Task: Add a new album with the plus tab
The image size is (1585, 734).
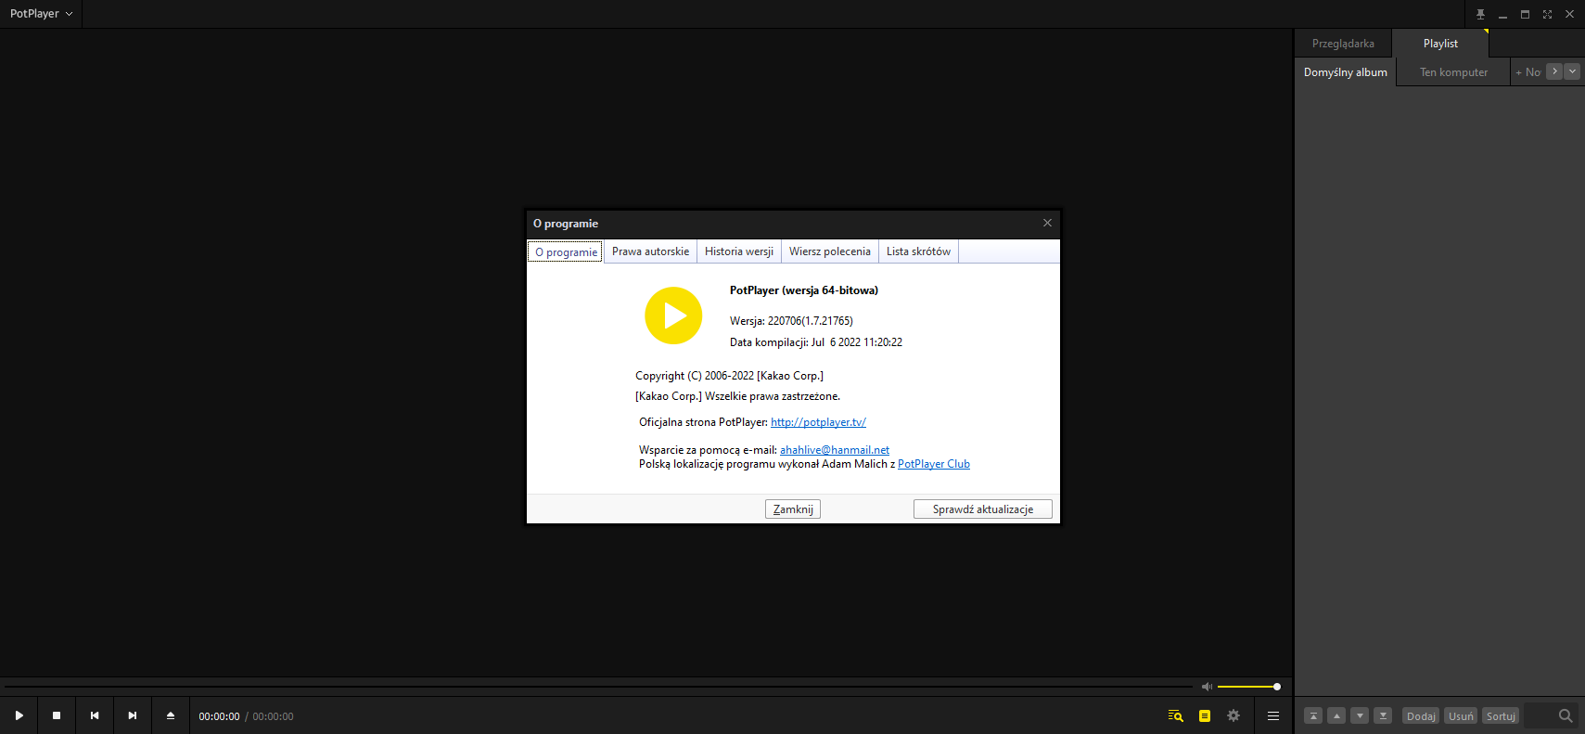Action: point(1527,72)
